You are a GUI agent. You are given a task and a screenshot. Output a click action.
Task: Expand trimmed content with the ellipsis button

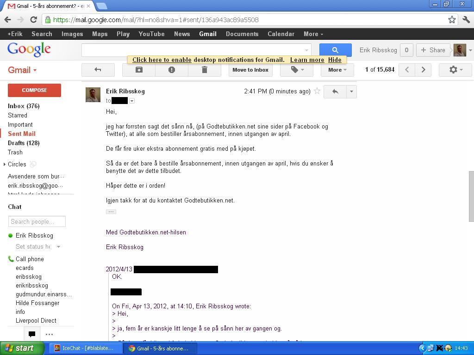pos(111,212)
